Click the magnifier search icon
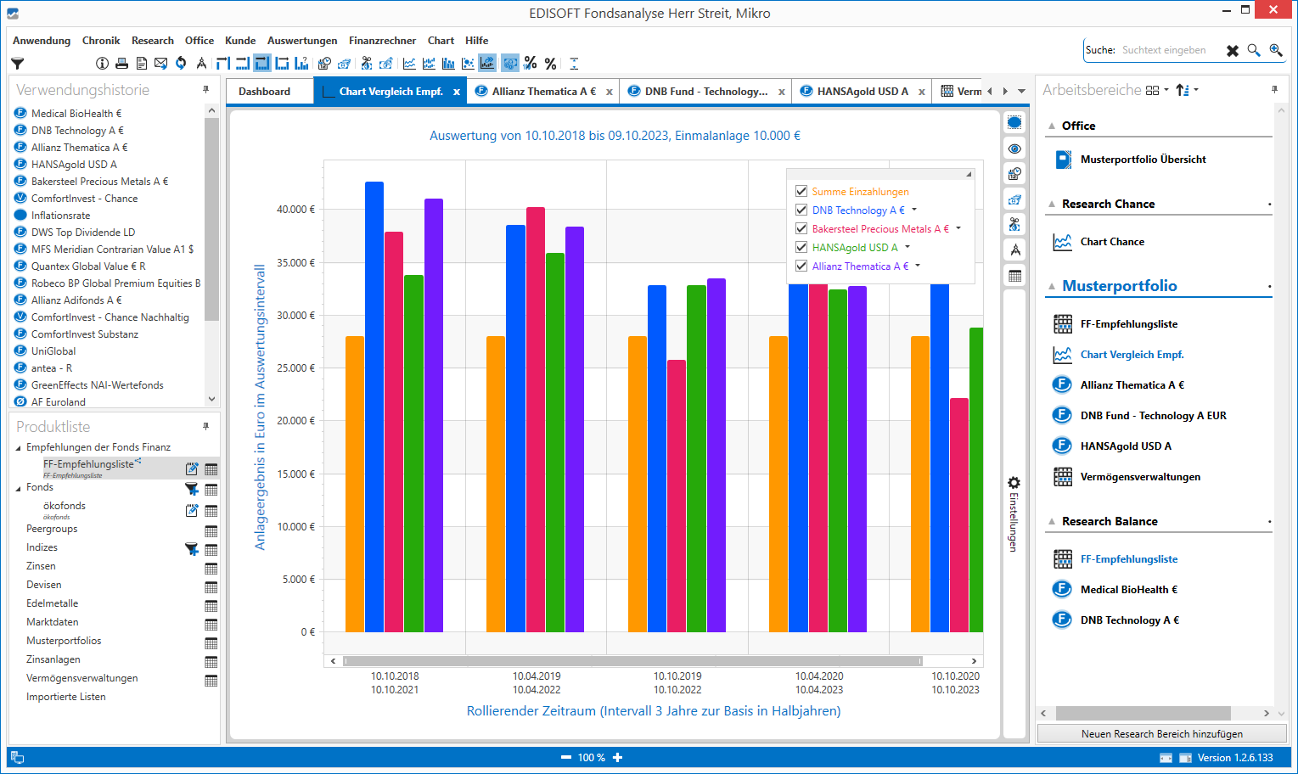Image resolution: width=1298 pixels, height=774 pixels. point(1254,51)
